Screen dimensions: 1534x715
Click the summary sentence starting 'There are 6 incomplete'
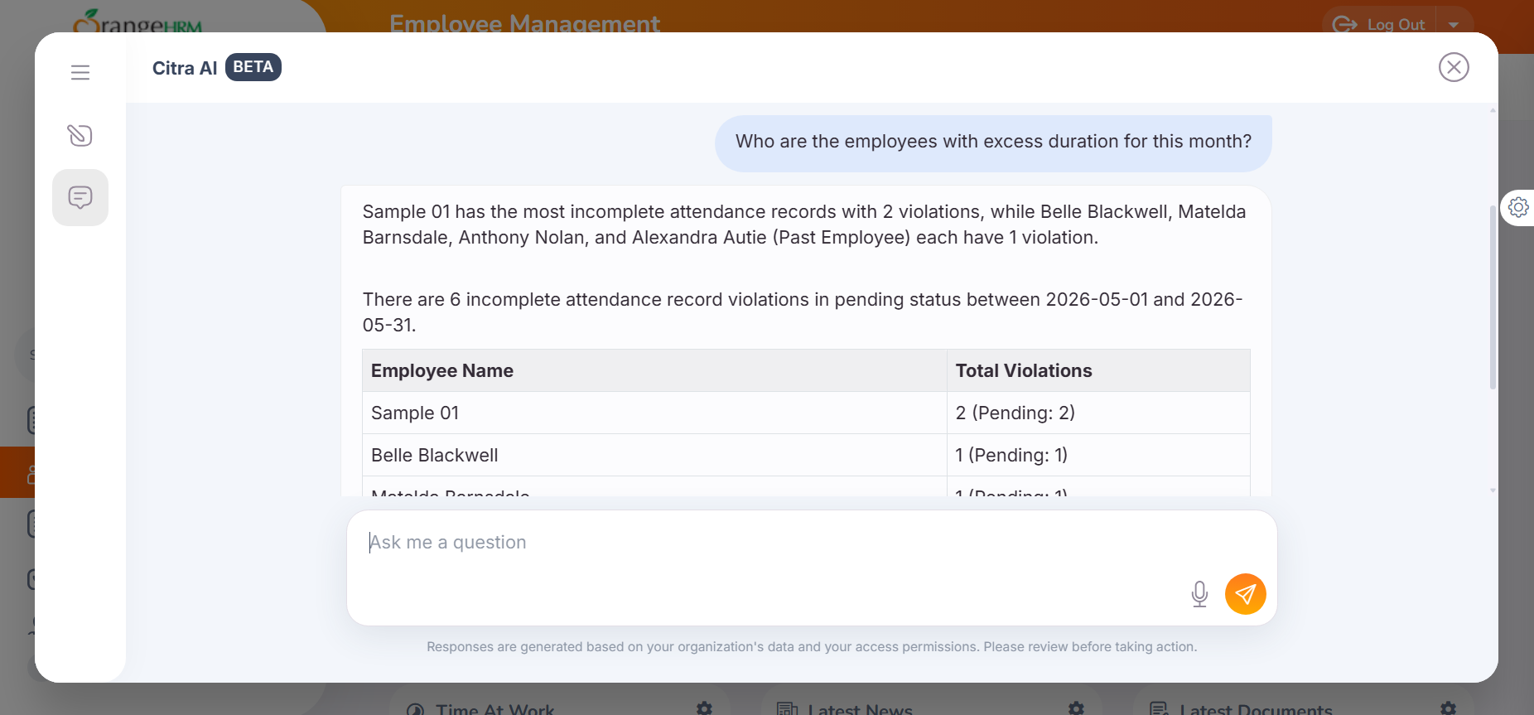(x=803, y=312)
